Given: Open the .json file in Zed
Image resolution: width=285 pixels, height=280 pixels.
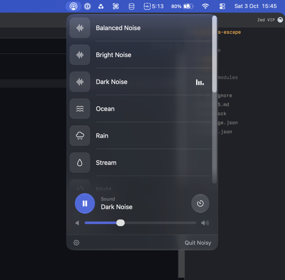Looking at the screenshot, I should click(225, 132).
